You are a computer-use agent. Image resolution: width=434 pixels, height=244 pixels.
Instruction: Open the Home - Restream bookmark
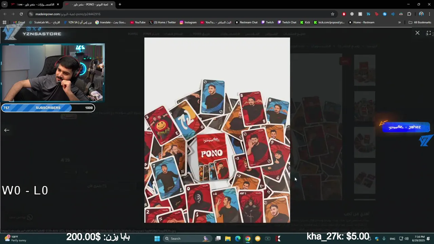(x=361, y=22)
